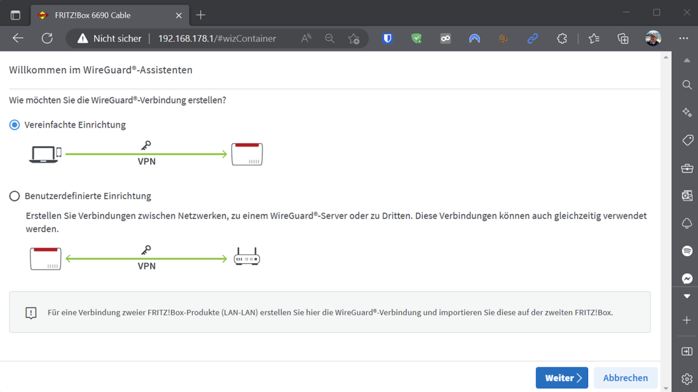Viewport: 698px width, 392px height.
Task: Toggle the sidebar dock panel icon
Action: 687,351
